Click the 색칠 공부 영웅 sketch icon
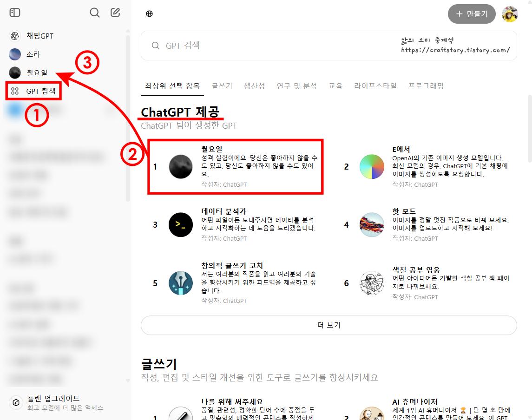The width and height of the screenshot is (532, 420). pyautogui.click(x=372, y=283)
